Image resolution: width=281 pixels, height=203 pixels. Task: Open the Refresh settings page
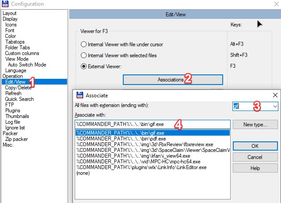13,93
